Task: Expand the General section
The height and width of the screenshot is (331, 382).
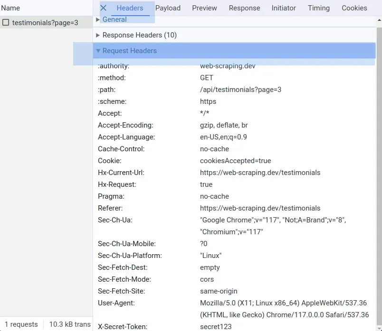Action: pyautogui.click(x=114, y=19)
